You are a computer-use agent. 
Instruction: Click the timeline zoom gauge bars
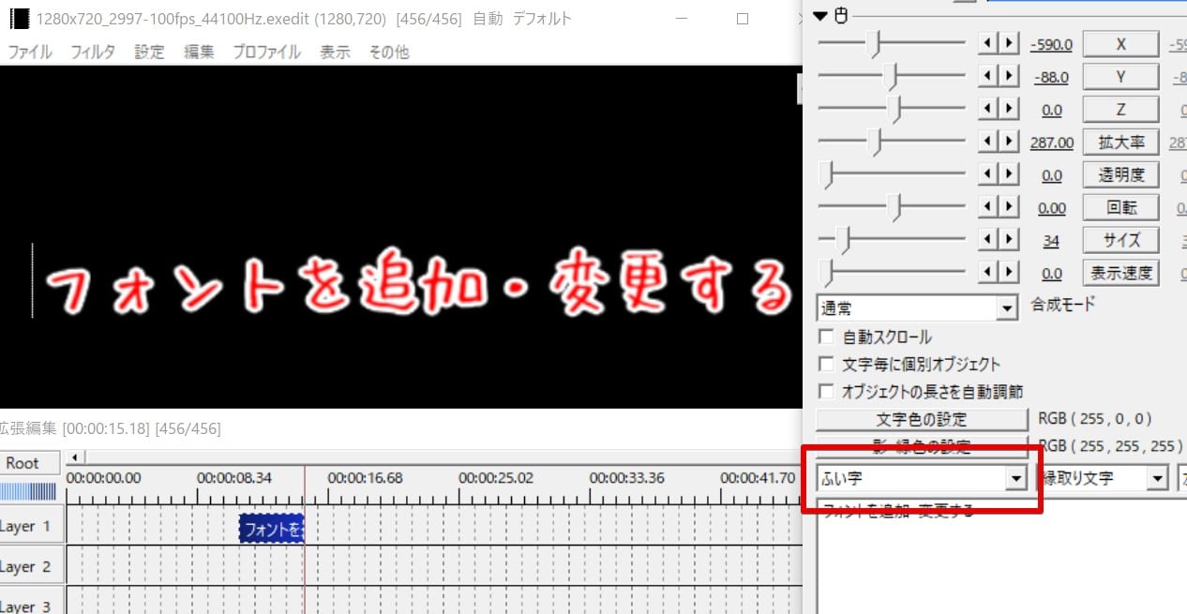coord(28,492)
